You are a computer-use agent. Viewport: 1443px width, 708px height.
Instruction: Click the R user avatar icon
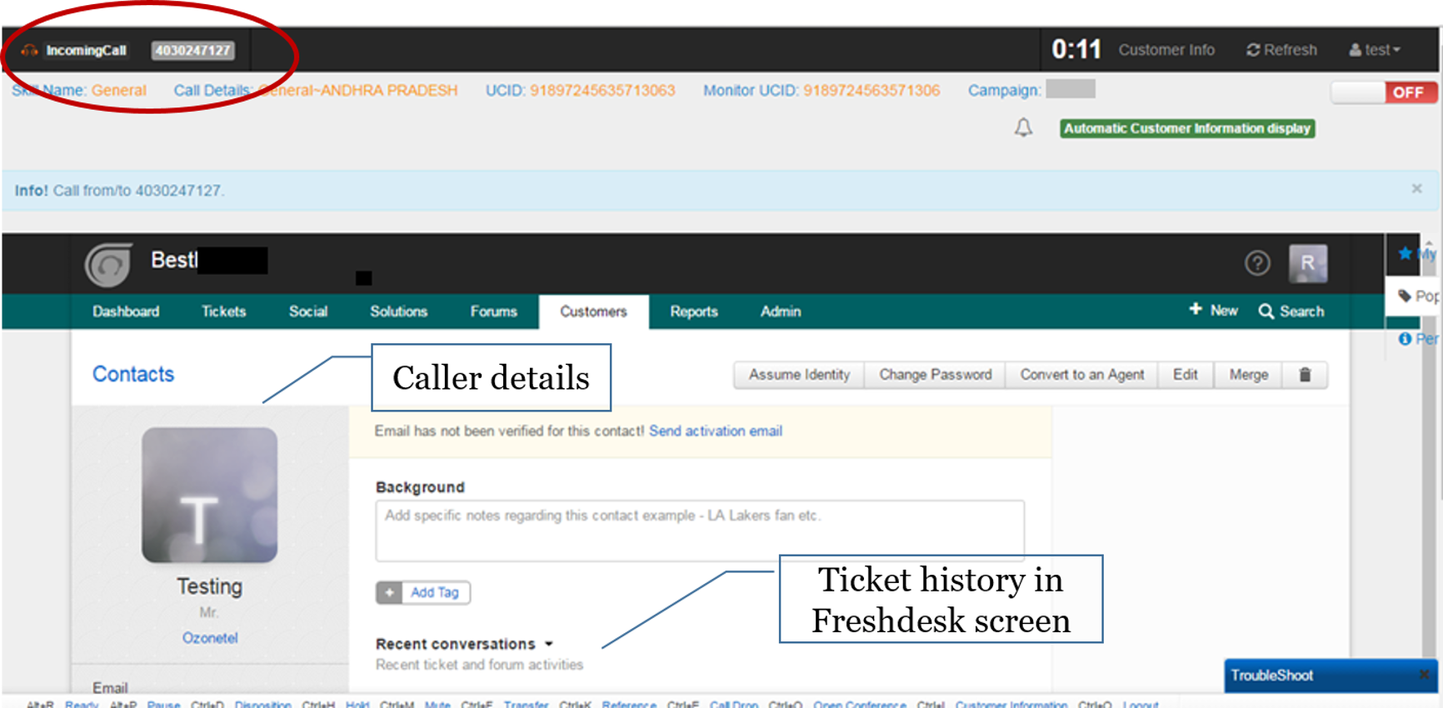tap(1308, 263)
